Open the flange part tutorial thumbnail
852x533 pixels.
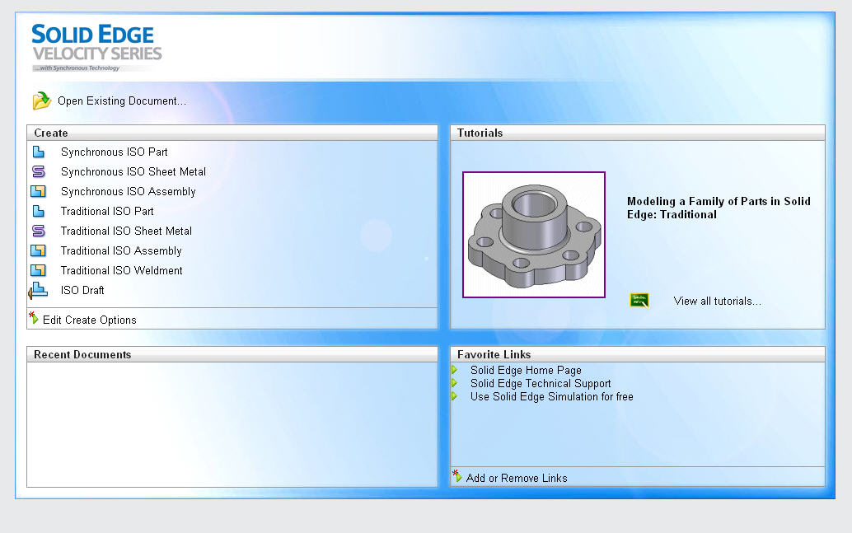(x=534, y=235)
